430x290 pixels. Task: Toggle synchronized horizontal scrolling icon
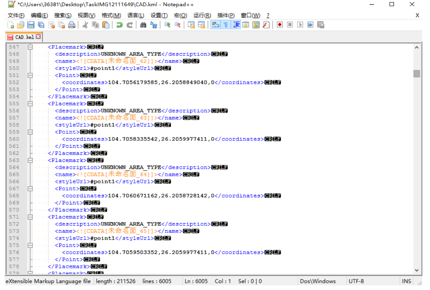pos(201,25)
